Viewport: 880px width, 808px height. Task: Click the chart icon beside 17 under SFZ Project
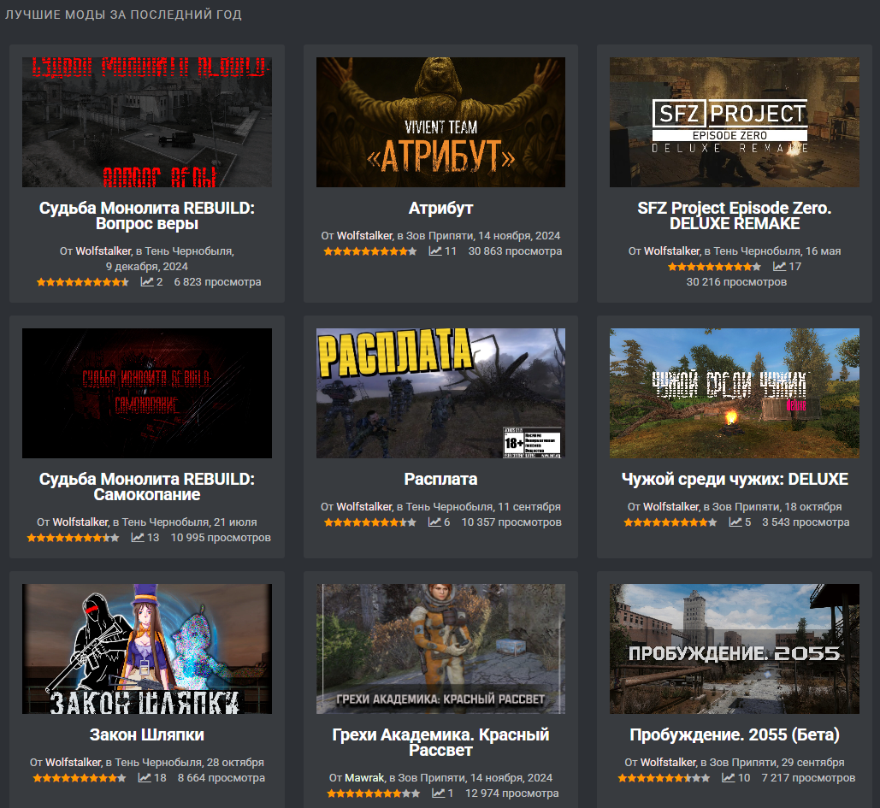[780, 266]
